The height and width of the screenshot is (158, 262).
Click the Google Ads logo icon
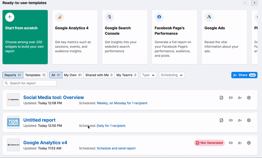tap(209, 17)
